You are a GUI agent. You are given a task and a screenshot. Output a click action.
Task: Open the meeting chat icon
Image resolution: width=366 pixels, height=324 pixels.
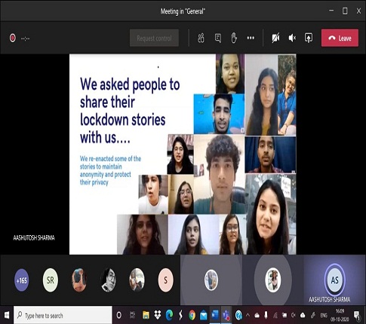(218, 38)
